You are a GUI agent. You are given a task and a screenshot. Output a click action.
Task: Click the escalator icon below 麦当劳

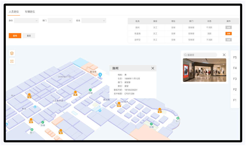click(x=90, y=90)
